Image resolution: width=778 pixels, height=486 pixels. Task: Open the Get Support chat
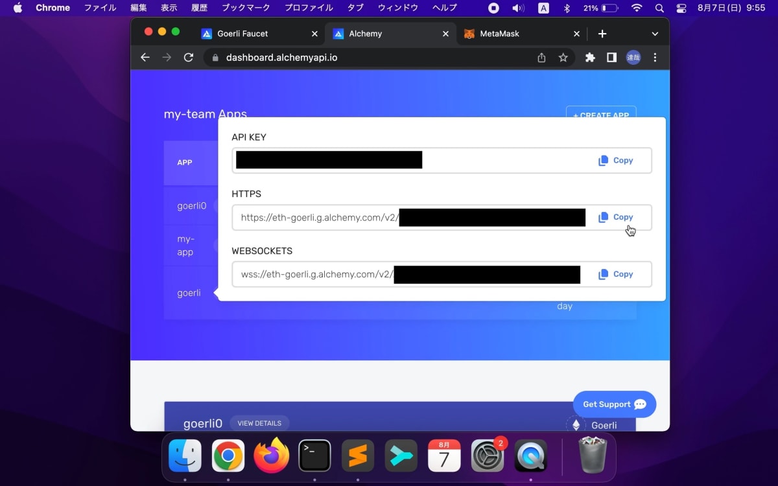click(x=615, y=404)
